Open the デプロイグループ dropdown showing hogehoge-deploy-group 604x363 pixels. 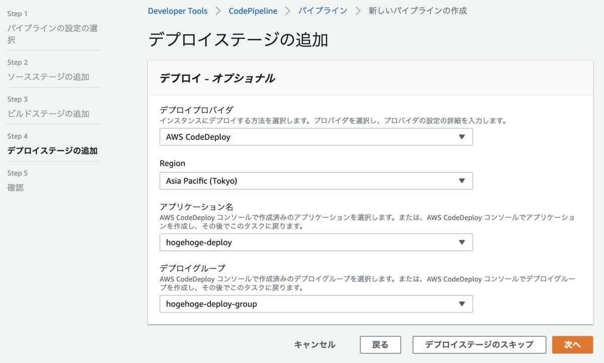[316, 304]
